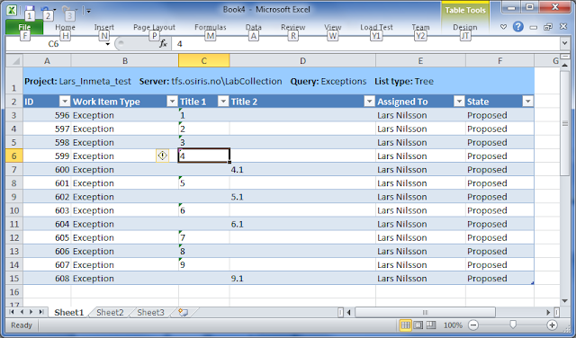This screenshot has height=338, width=576.
Task: Click the horizontal scrollbar right arrow
Action: 548,312
